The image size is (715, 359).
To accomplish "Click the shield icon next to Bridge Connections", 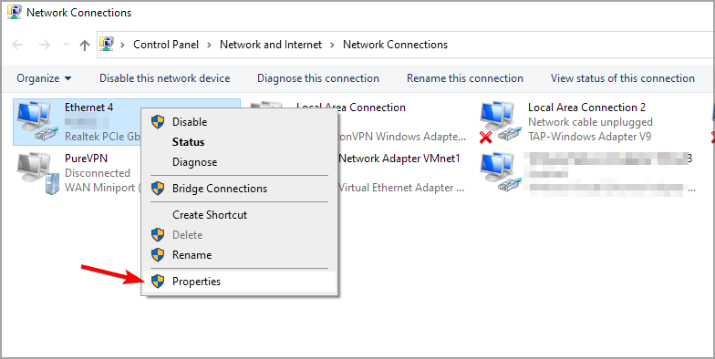I will [158, 188].
